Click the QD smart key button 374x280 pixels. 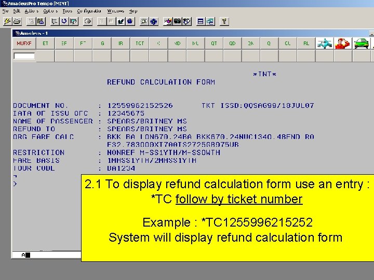232,44
